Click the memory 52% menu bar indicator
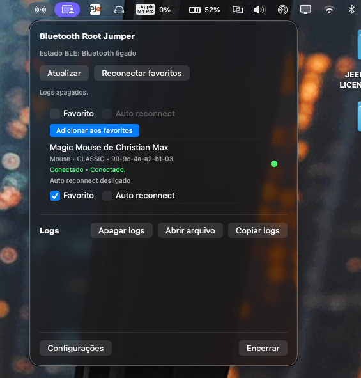Image resolution: width=361 pixels, height=378 pixels. pyautogui.click(x=204, y=10)
